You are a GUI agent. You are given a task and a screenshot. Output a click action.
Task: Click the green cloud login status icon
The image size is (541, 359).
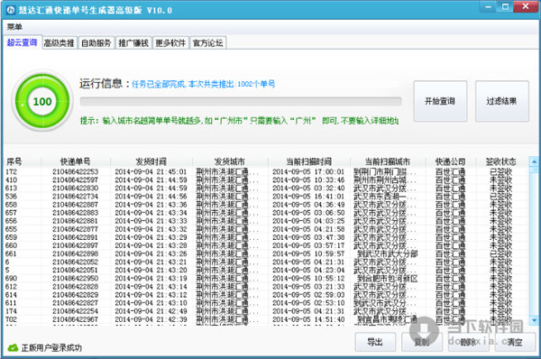coord(13,347)
